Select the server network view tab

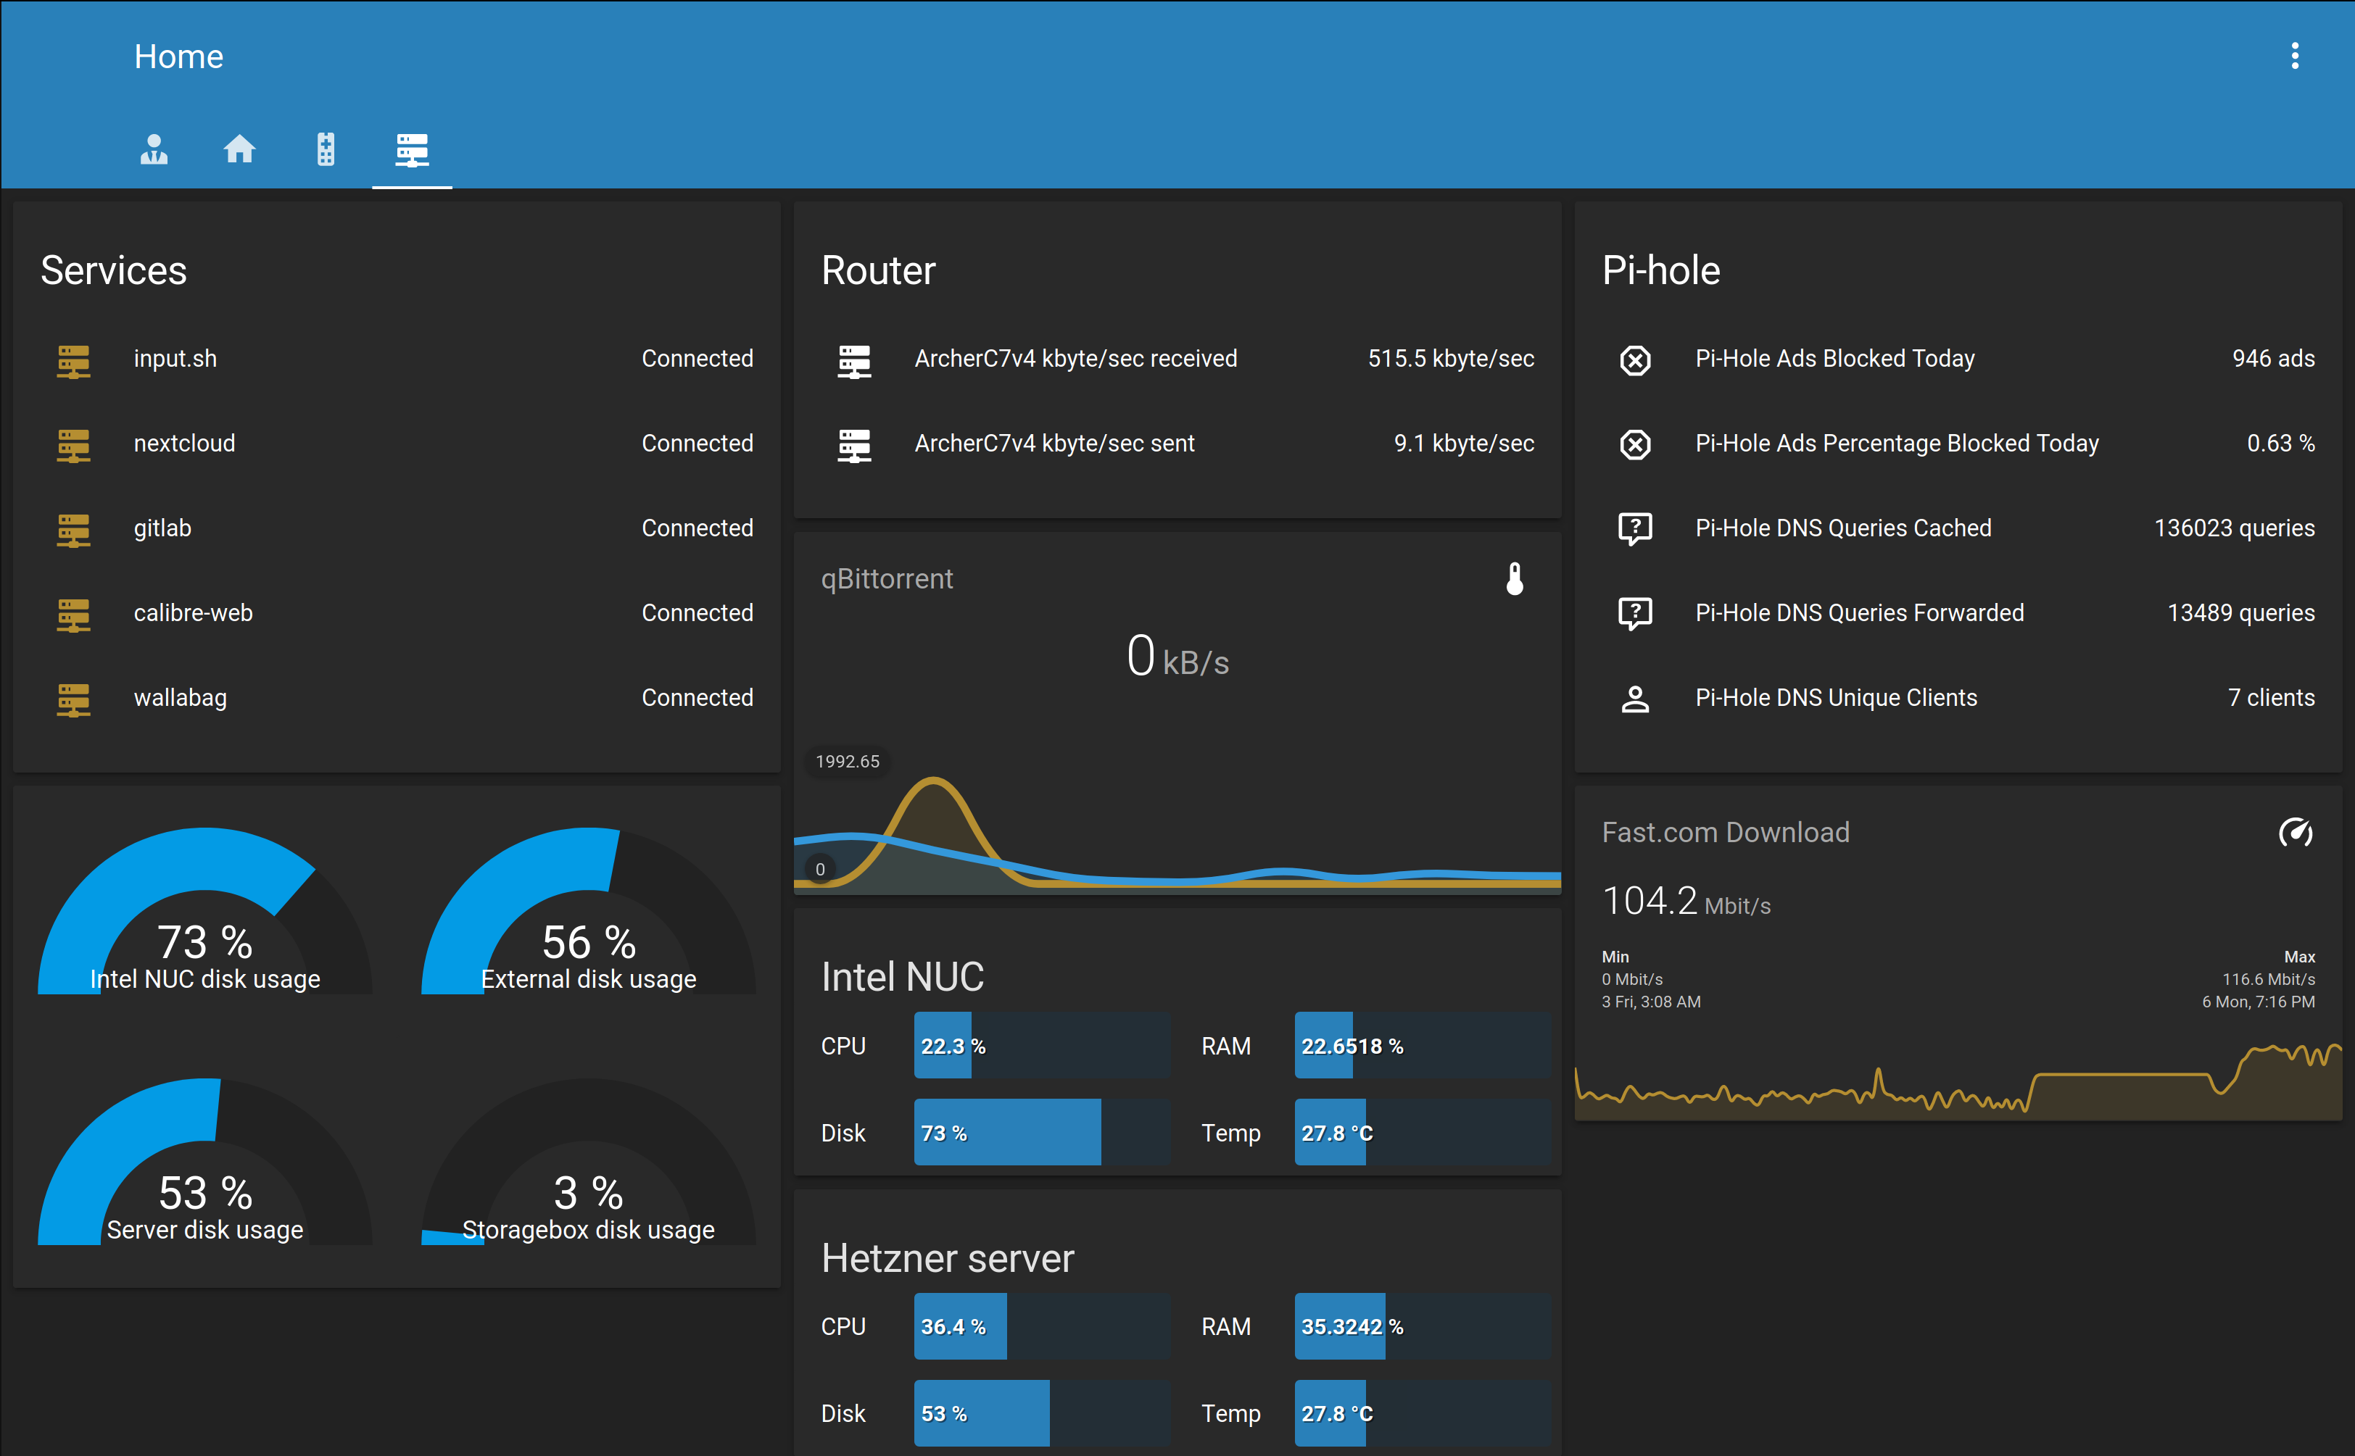[x=411, y=149]
